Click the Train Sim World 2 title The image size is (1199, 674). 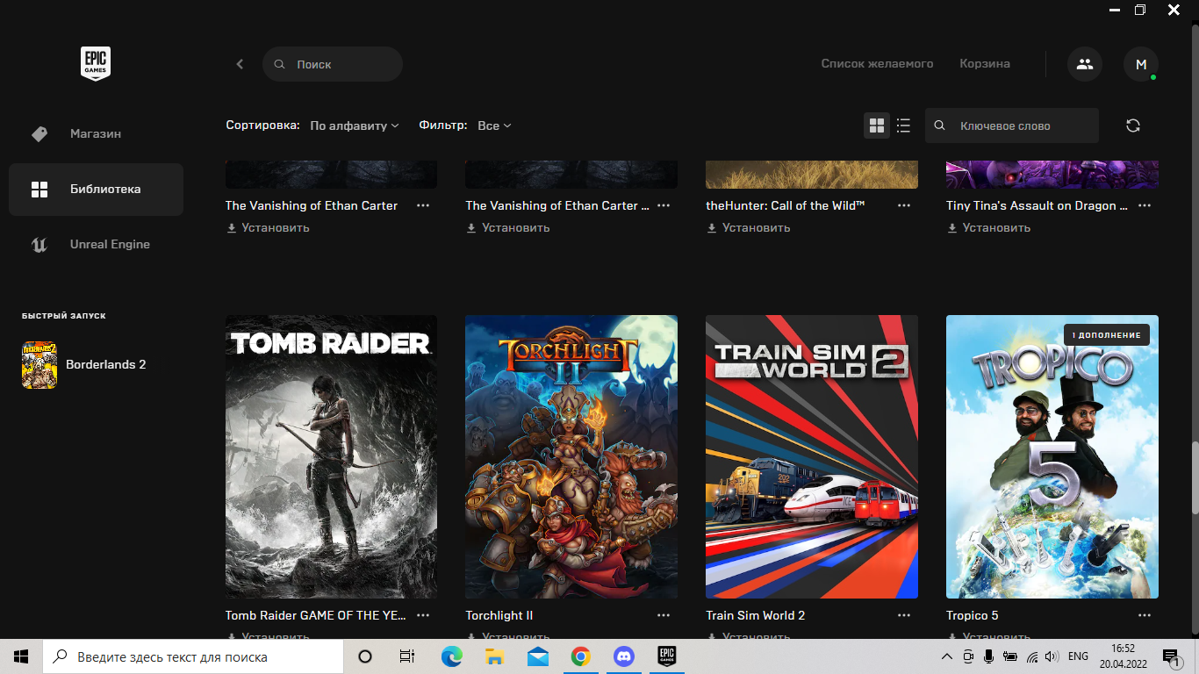(756, 615)
